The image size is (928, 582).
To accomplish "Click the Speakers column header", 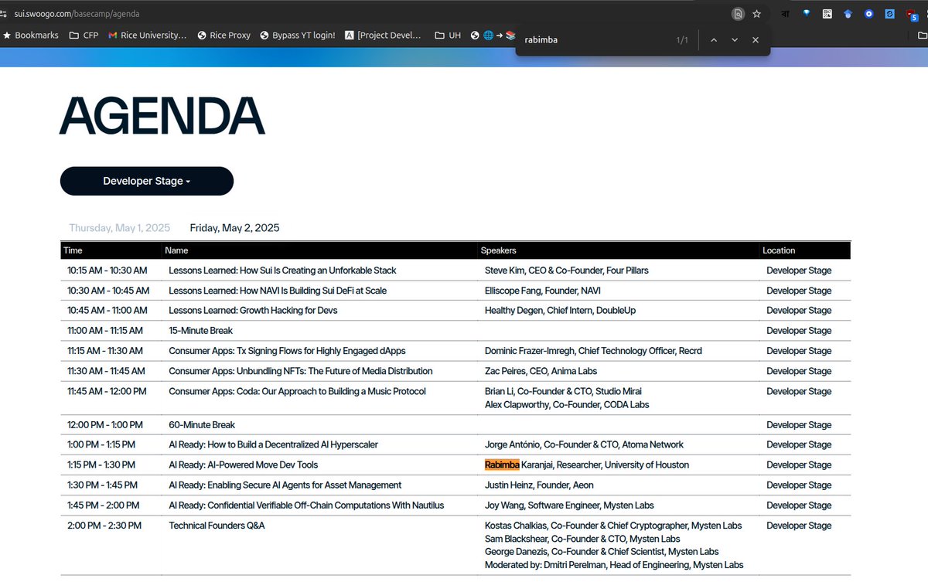I will point(499,250).
